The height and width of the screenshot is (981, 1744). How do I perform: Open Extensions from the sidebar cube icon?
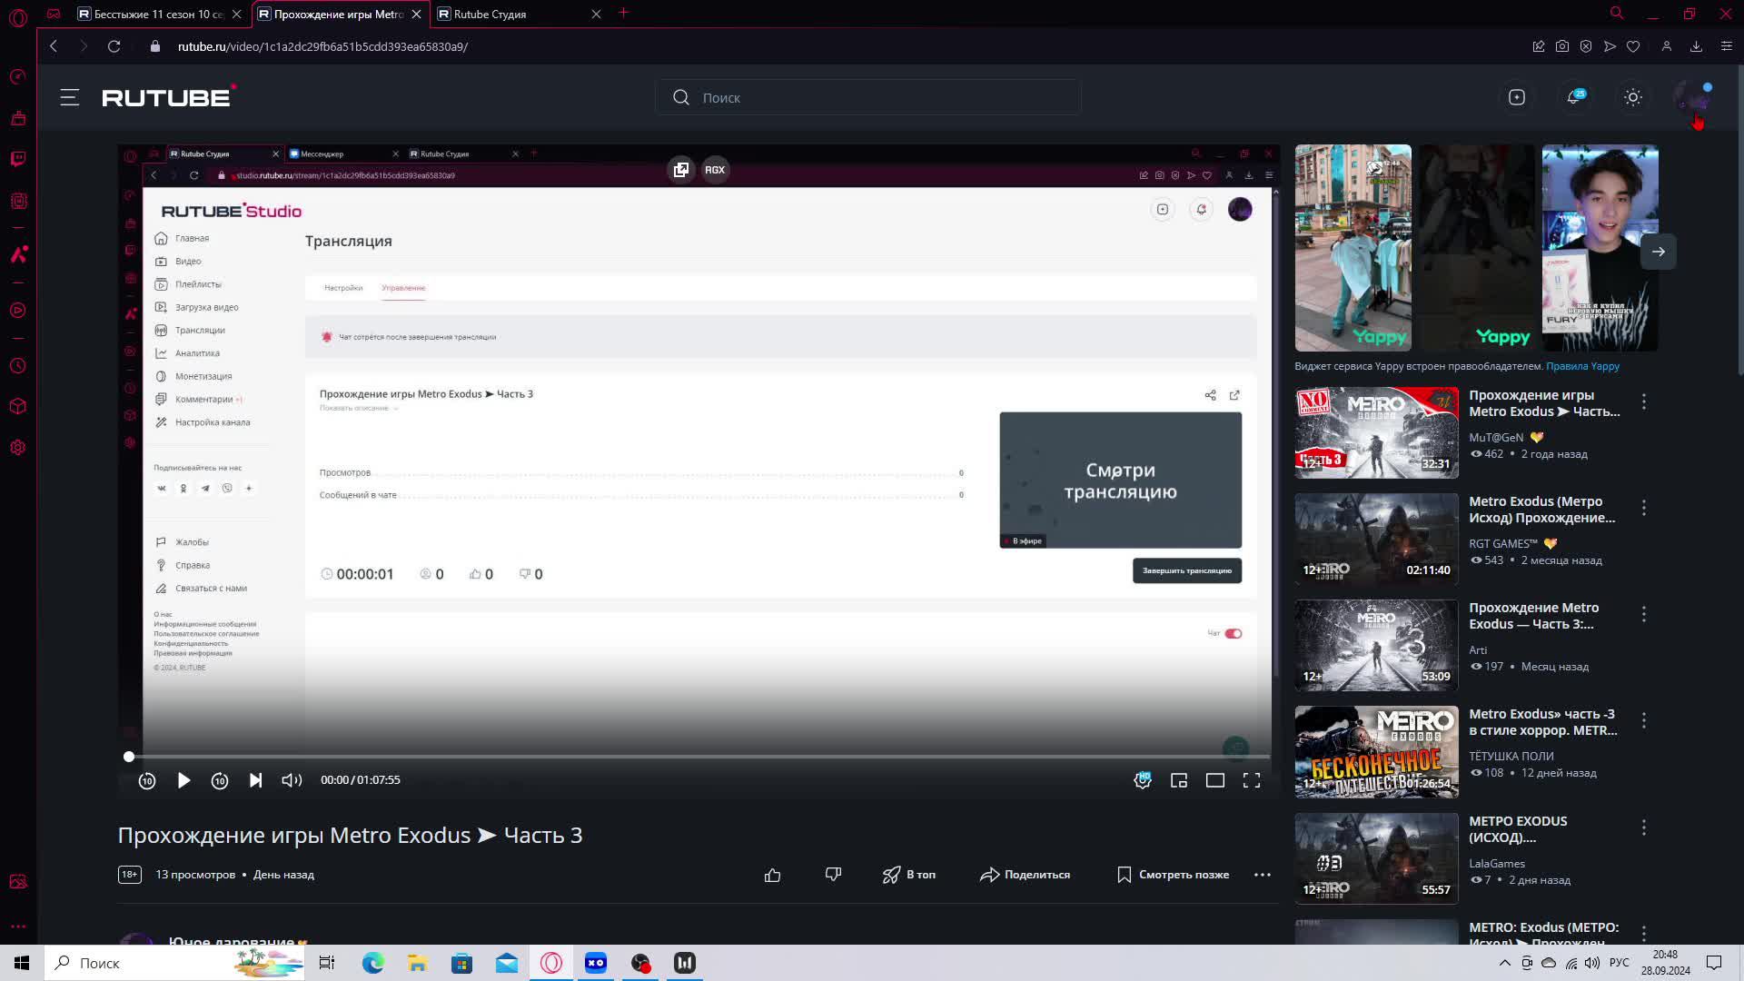18,407
